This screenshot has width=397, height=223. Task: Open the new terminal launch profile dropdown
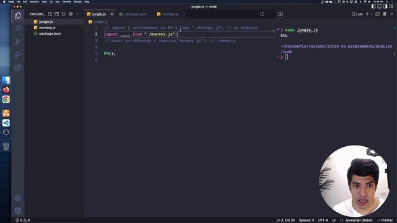point(372,14)
